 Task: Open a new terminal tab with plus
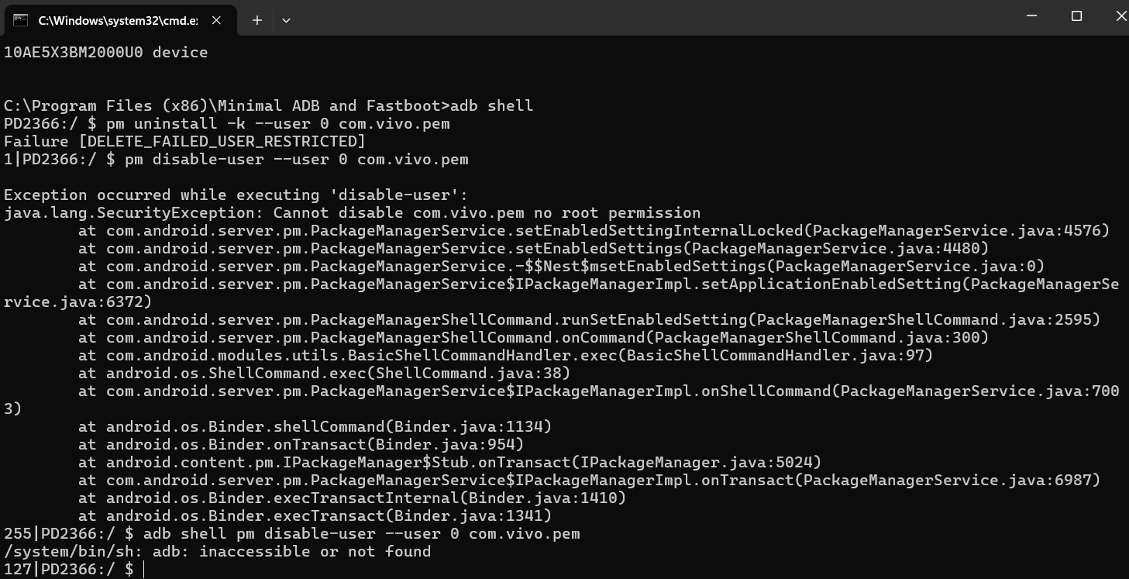(x=257, y=21)
